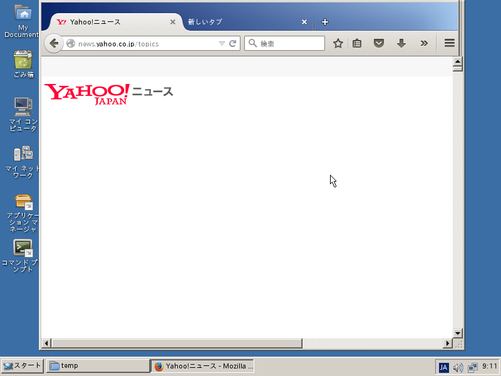
Task: Open the network tray icon
Action: [x=473, y=368]
